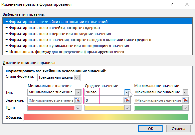Select rule 'Форматировать только ячейки, которые содержат'
Image resolution: width=195 pixels, height=135 pixels.
click(97, 28)
